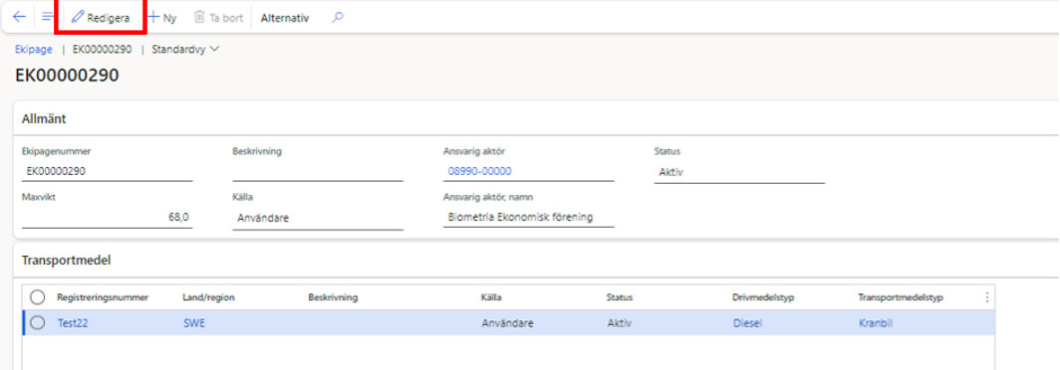1060x370 pixels.
Task: Go back with the left arrow icon
Action: (19, 17)
